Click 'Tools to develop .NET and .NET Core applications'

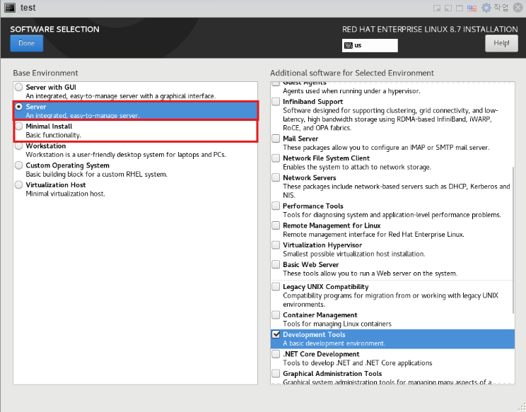tap(358, 363)
